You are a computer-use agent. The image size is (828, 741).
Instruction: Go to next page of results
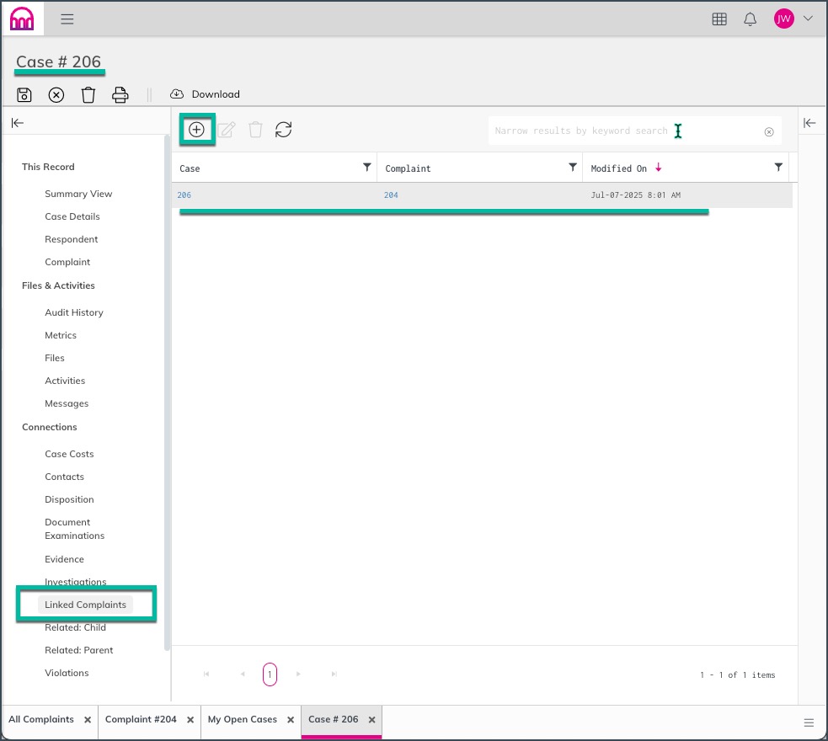point(298,674)
